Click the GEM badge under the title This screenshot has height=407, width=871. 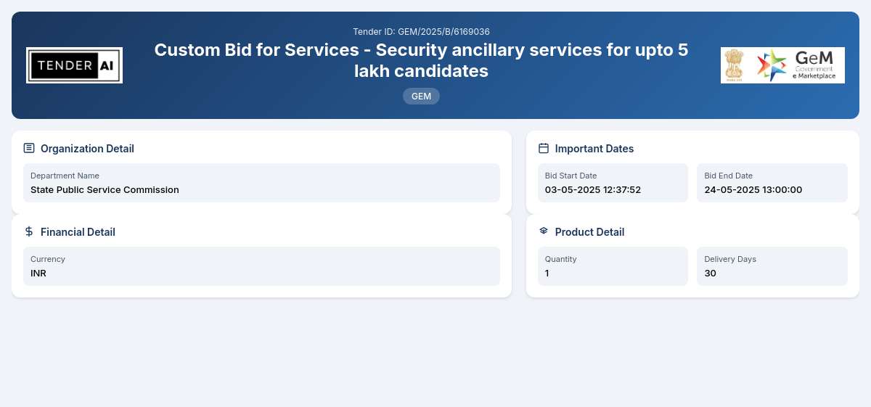tap(421, 96)
